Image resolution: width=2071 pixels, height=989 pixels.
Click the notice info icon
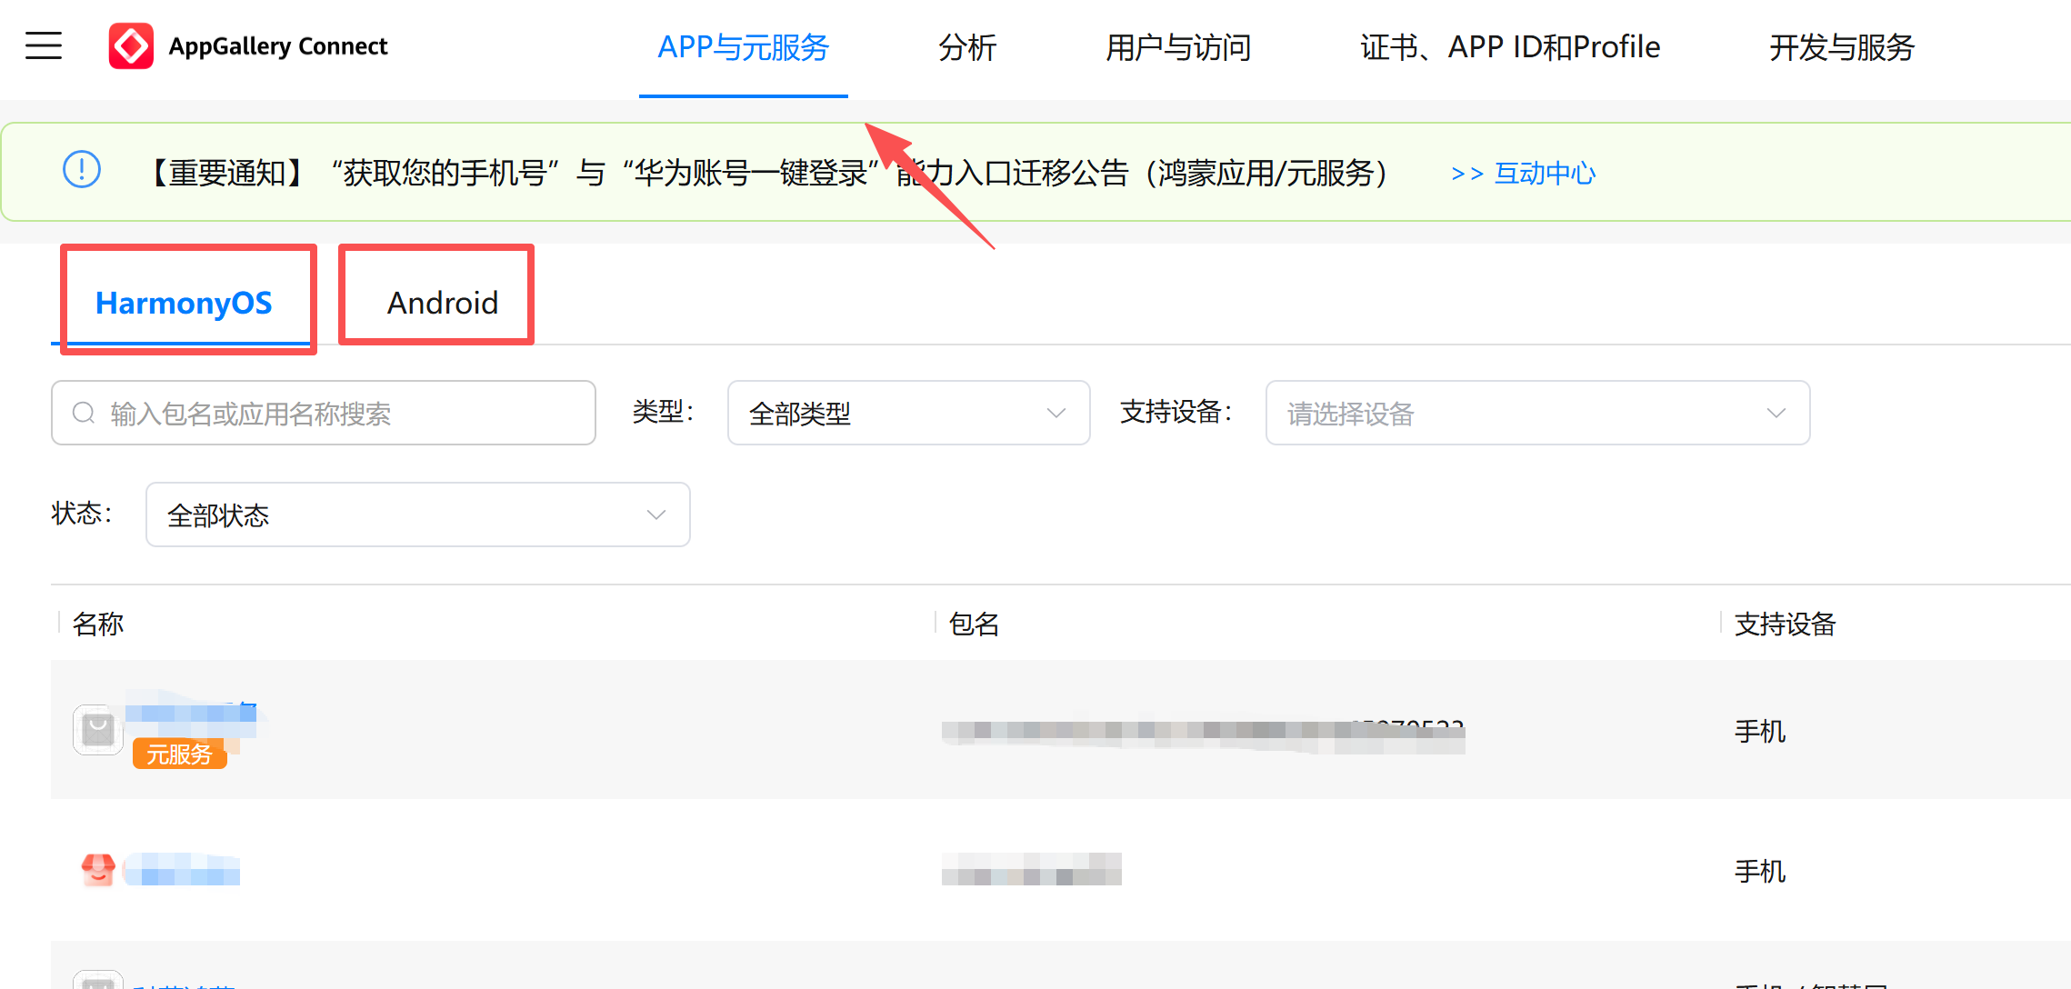(x=82, y=170)
